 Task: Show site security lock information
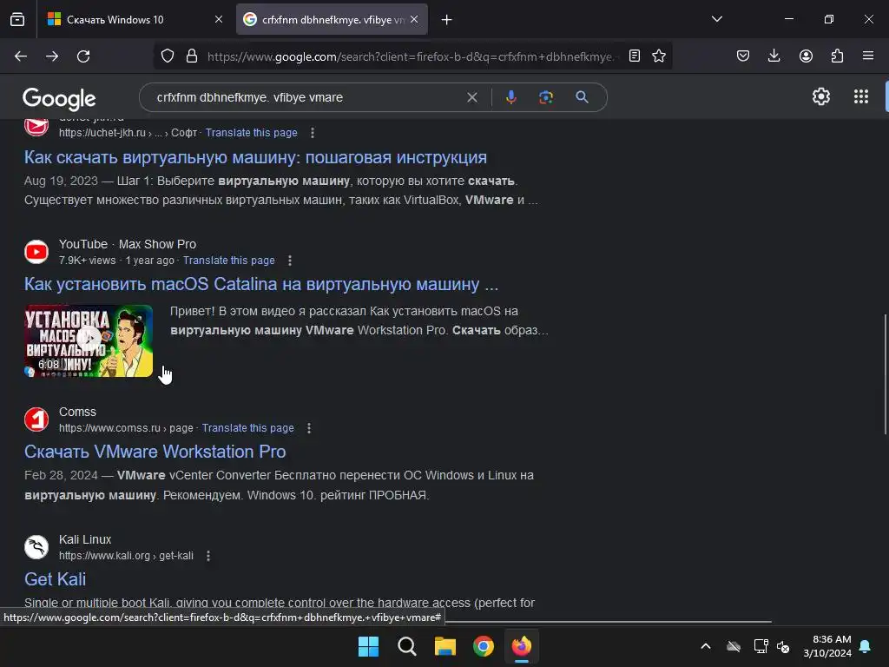click(x=192, y=56)
